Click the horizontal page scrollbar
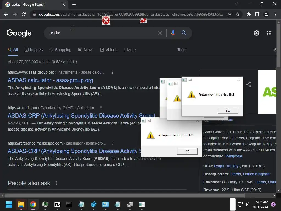 (x=124, y=195)
